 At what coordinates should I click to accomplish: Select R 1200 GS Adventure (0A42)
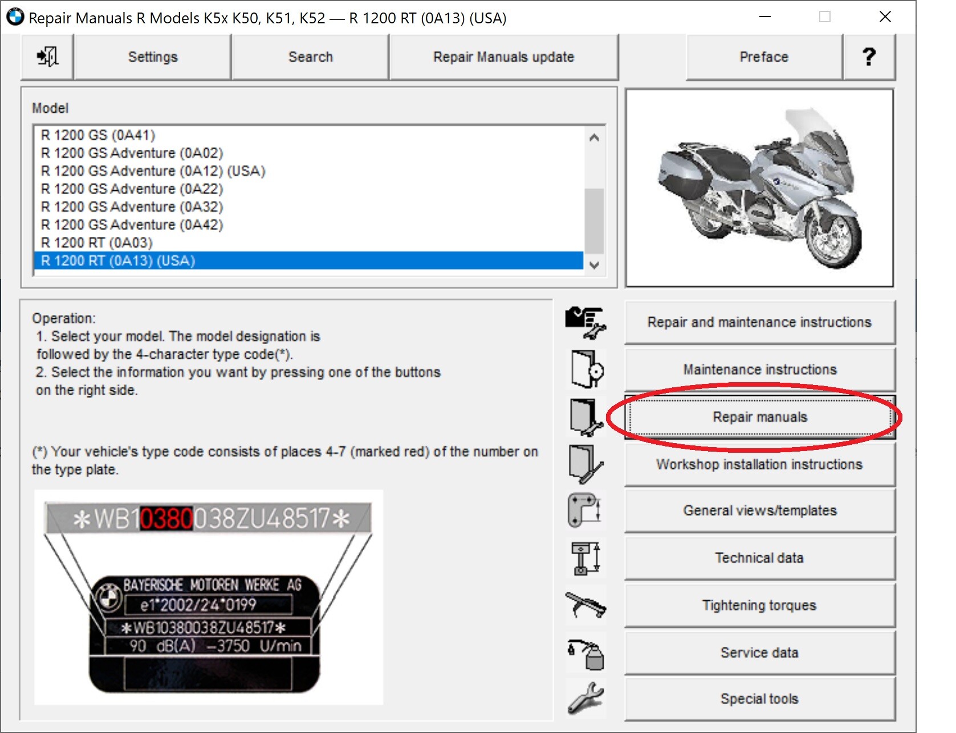pyautogui.click(x=308, y=225)
